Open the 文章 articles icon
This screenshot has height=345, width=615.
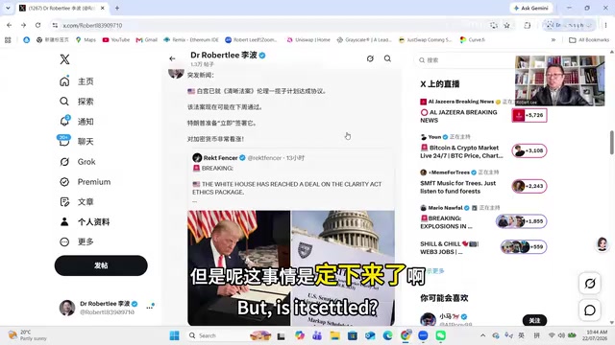[x=64, y=201]
